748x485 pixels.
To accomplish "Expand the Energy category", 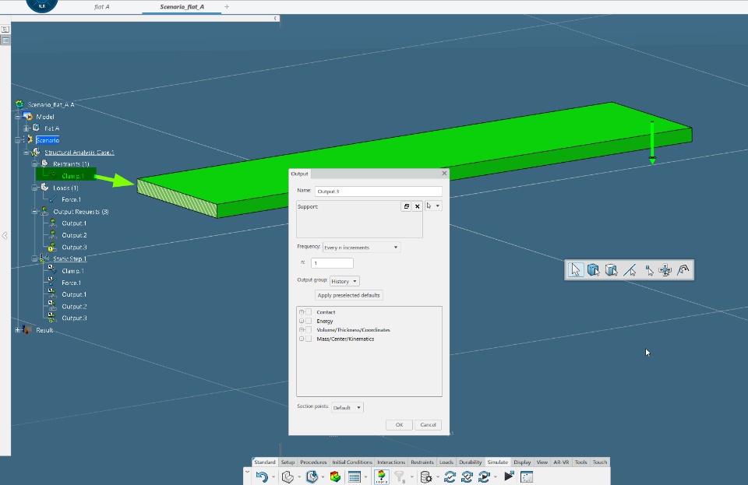I will point(302,321).
